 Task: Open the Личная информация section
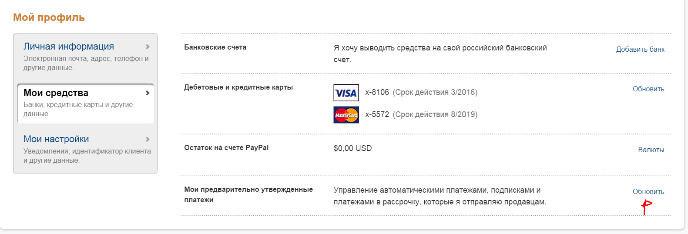click(x=69, y=47)
